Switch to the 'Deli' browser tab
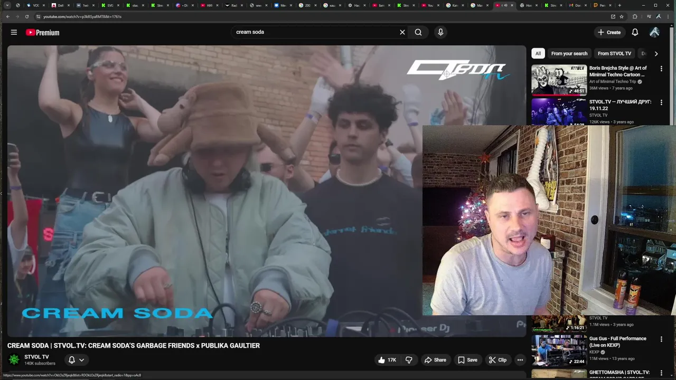 60,5
